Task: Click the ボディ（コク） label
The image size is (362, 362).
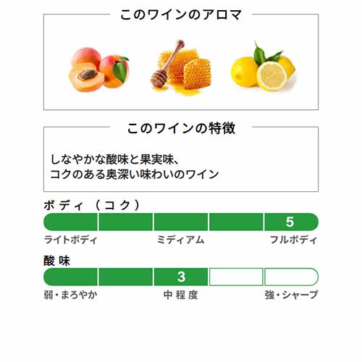Action: pos(92,206)
